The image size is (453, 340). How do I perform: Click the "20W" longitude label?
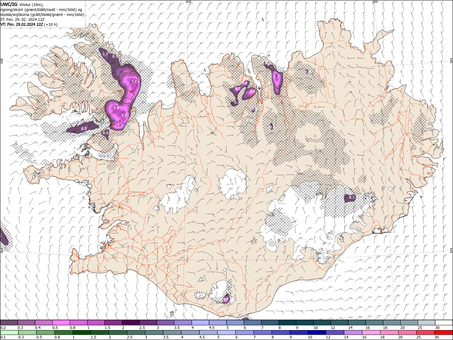(189, 2)
